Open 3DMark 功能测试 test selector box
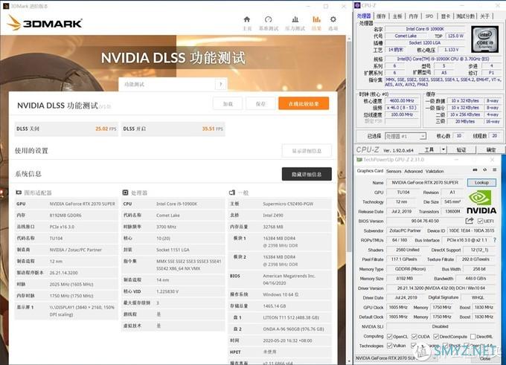This screenshot has height=365, width=506. (x=173, y=85)
